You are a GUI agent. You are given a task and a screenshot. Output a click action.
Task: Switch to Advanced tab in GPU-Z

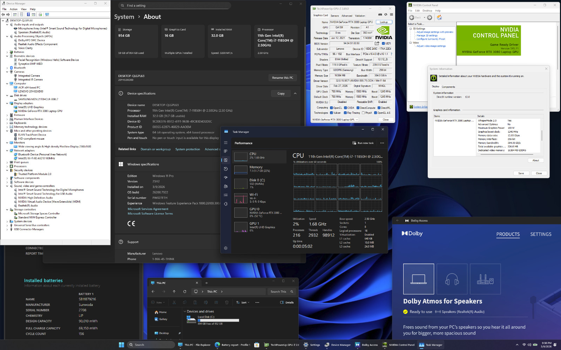[347, 15]
